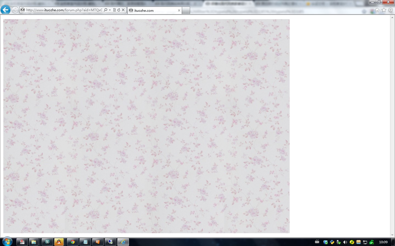The height and width of the screenshot is (246, 395).
Task: Click the floral wallpaper image
Action: 146,126
